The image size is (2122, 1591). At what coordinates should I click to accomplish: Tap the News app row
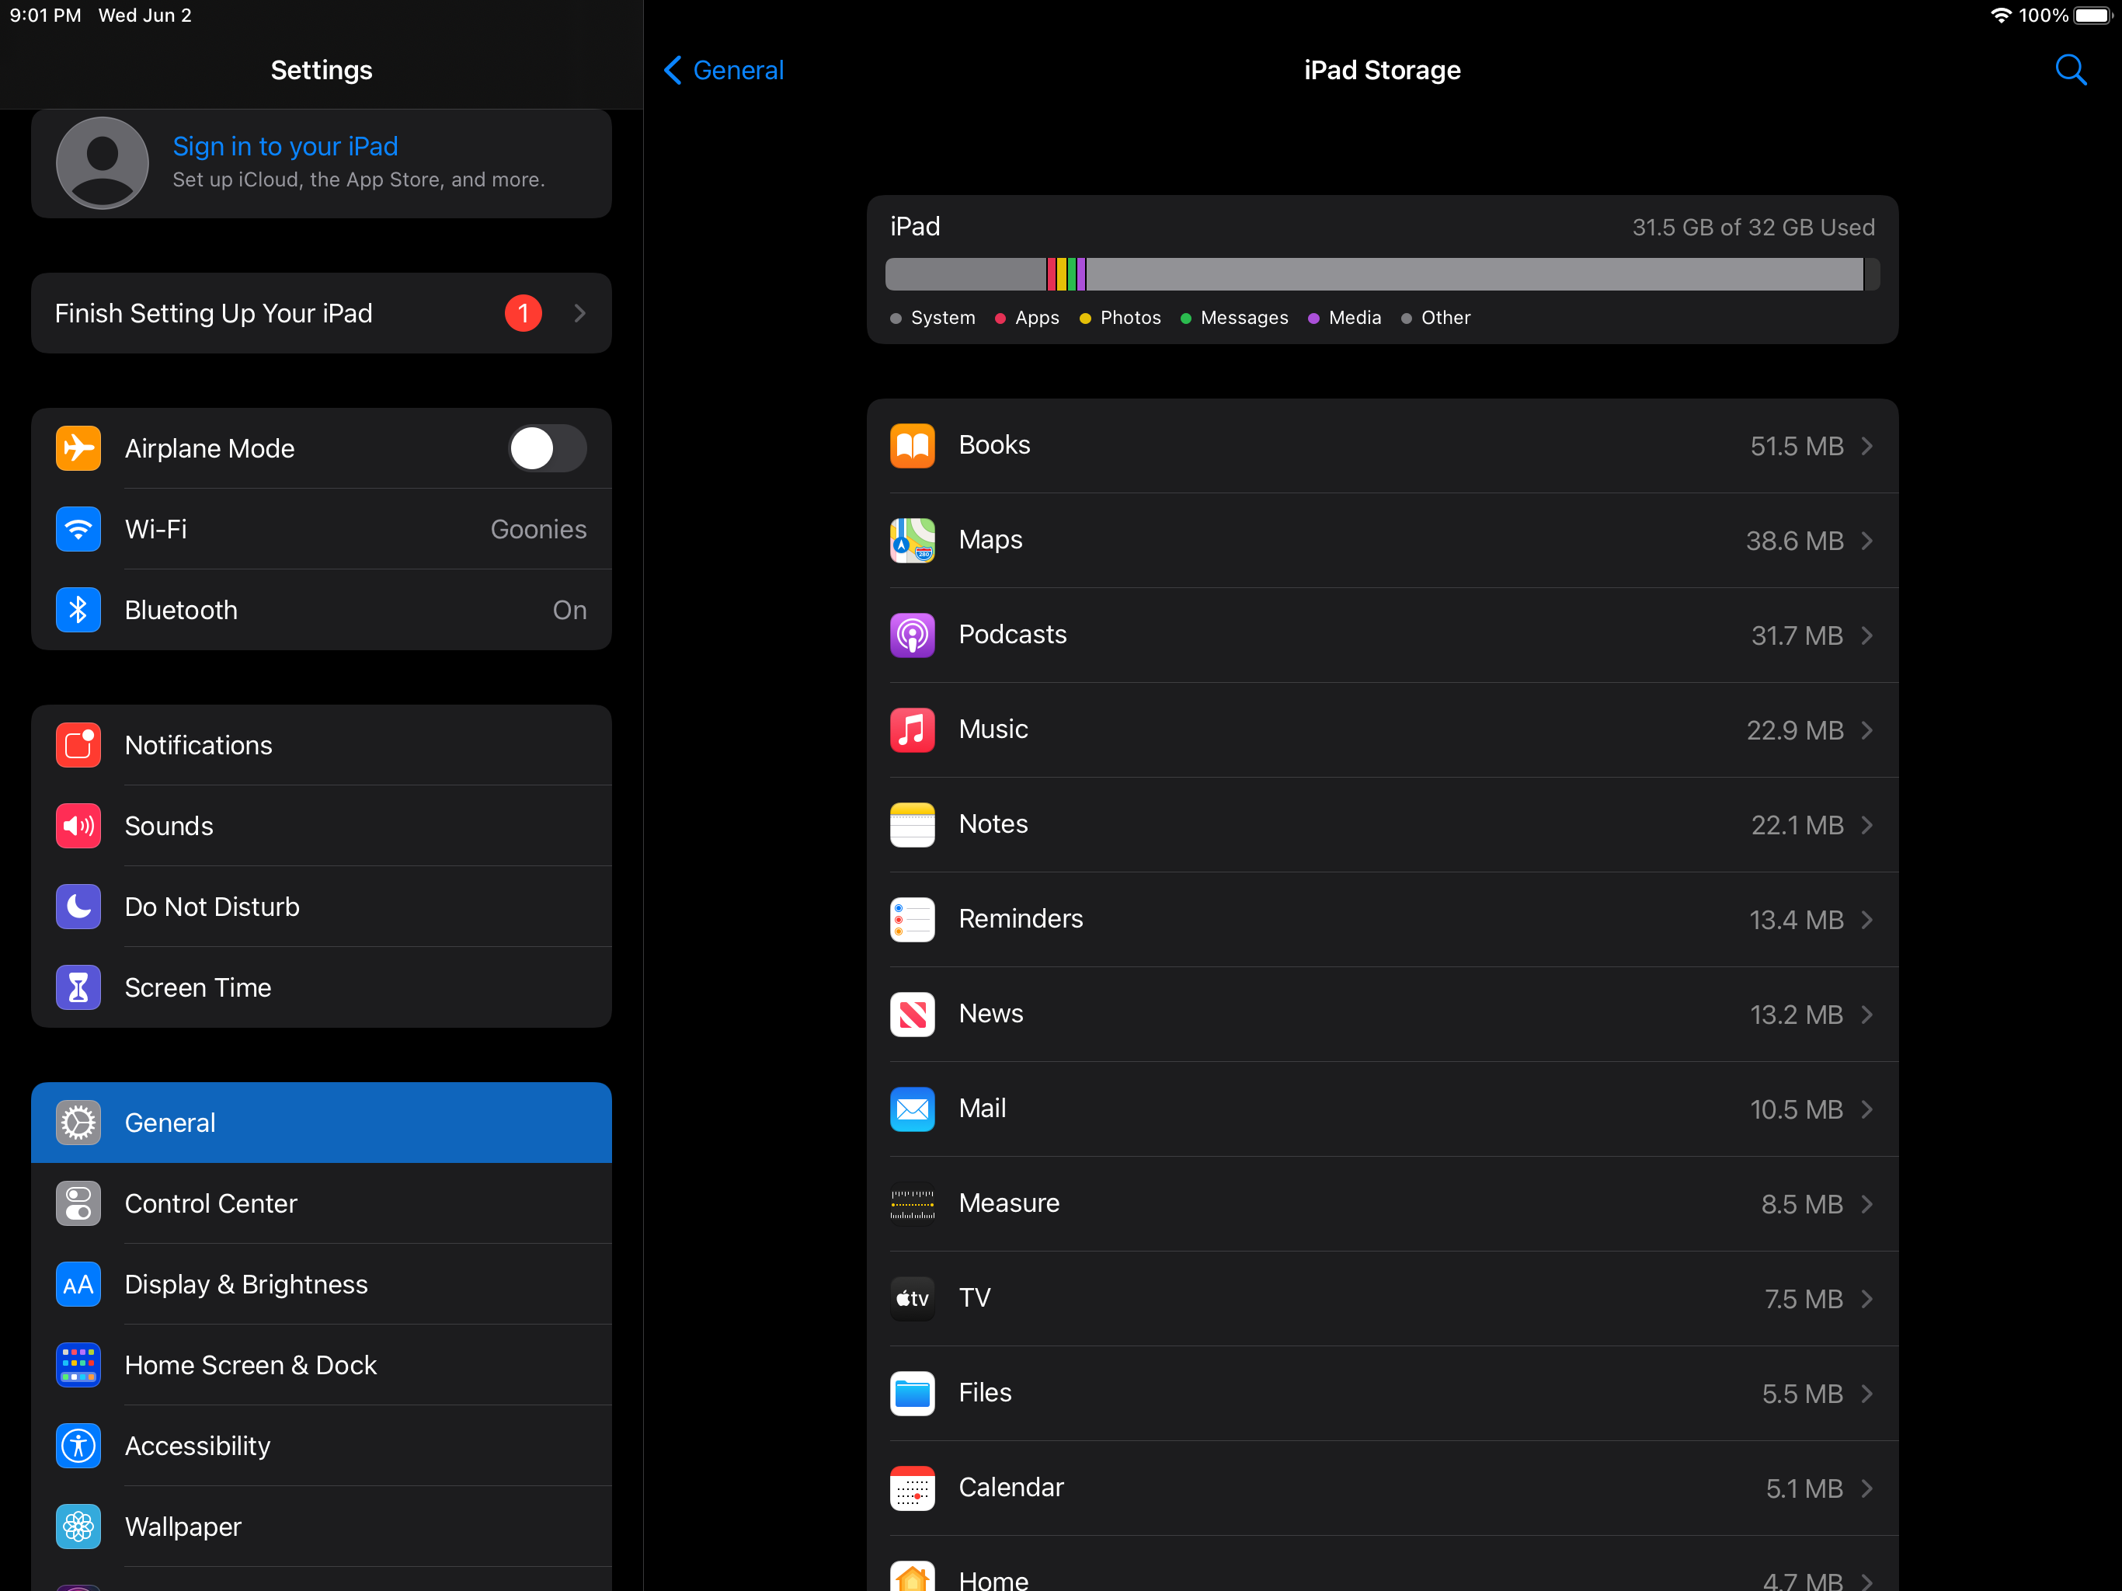[x=1382, y=1013]
